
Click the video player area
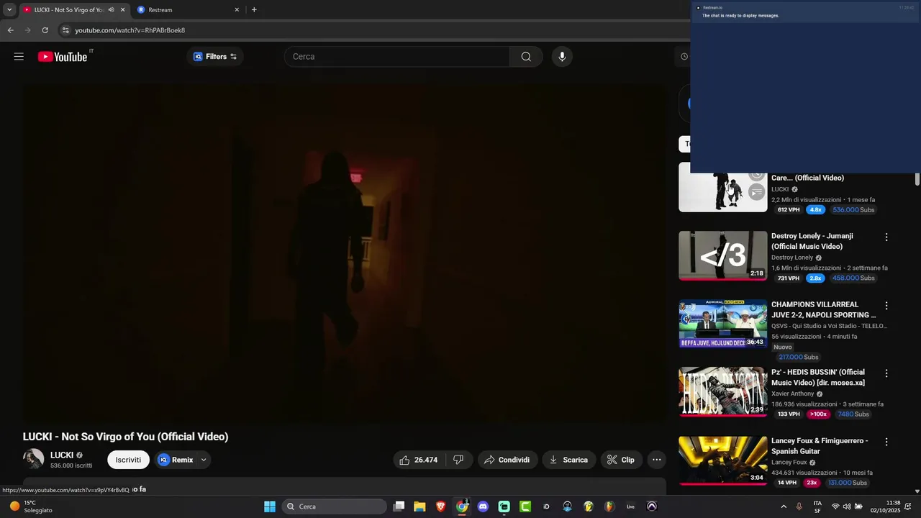[345, 253]
